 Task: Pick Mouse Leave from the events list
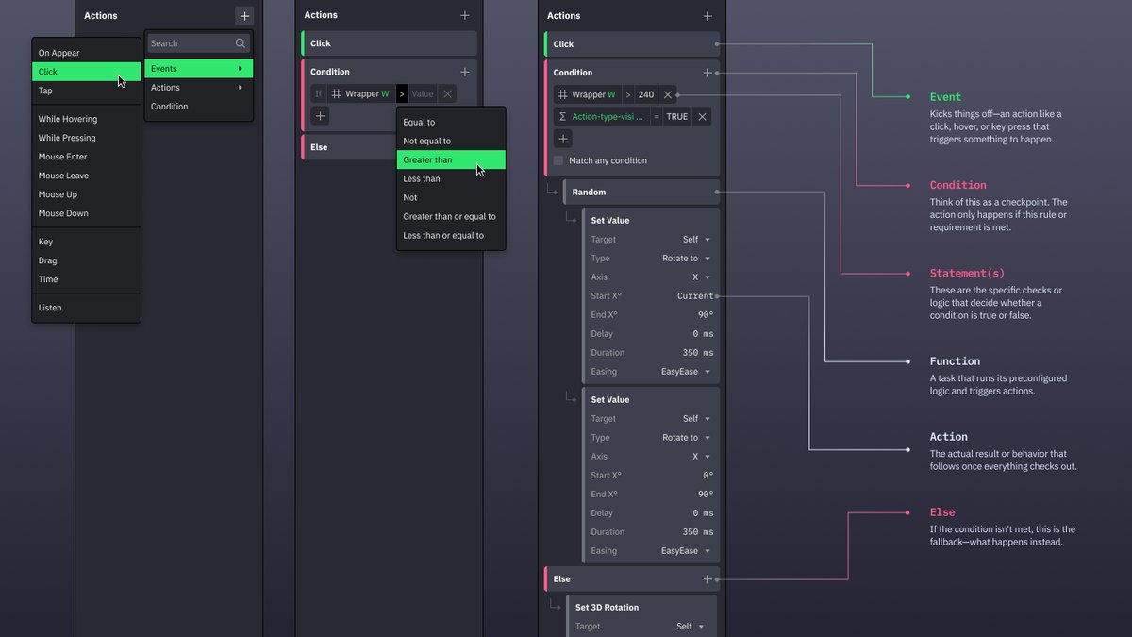click(x=87, y=176)
